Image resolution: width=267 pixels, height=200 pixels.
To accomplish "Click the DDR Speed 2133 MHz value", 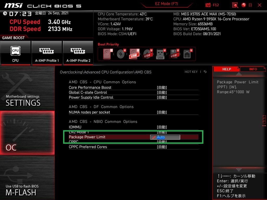I will tap(60, 29).
